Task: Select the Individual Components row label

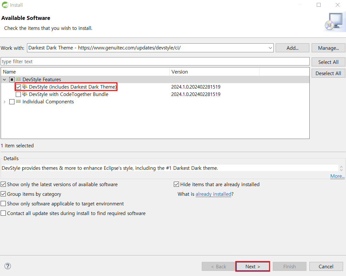Action: pyautogui.click(x=48, y=102)
